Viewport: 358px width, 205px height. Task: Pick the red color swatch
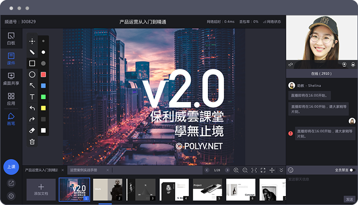pyautogui.click(x=44, y=74)
